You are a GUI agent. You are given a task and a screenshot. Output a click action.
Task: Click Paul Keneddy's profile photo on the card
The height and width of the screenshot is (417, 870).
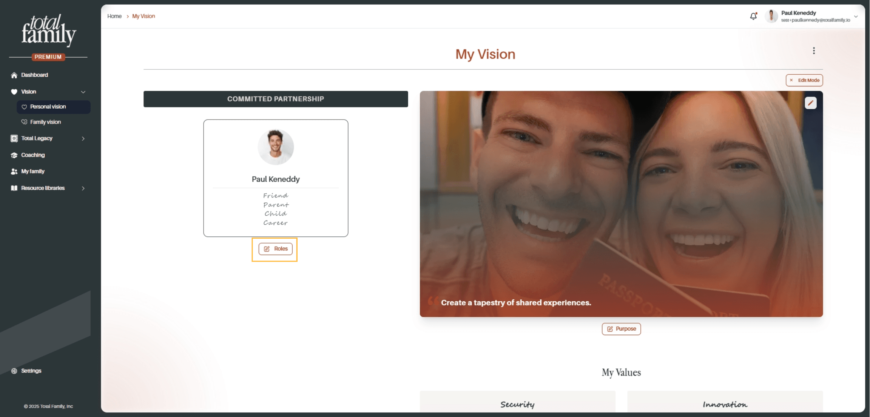pos(276,147)
